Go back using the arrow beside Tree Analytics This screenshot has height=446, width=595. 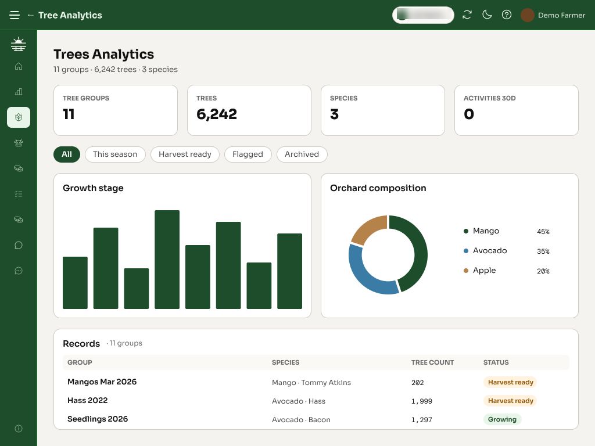(31, 15)
